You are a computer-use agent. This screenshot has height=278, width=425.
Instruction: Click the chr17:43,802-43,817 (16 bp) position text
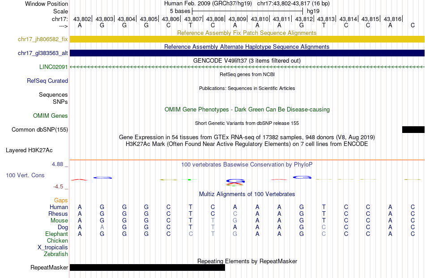(293, 4)
